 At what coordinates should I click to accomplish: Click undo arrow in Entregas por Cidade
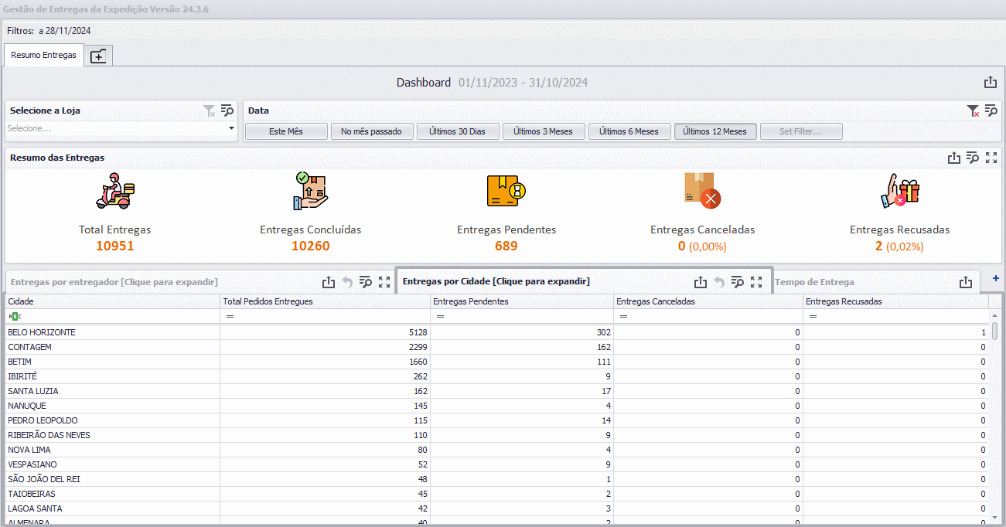pos(719,282)
